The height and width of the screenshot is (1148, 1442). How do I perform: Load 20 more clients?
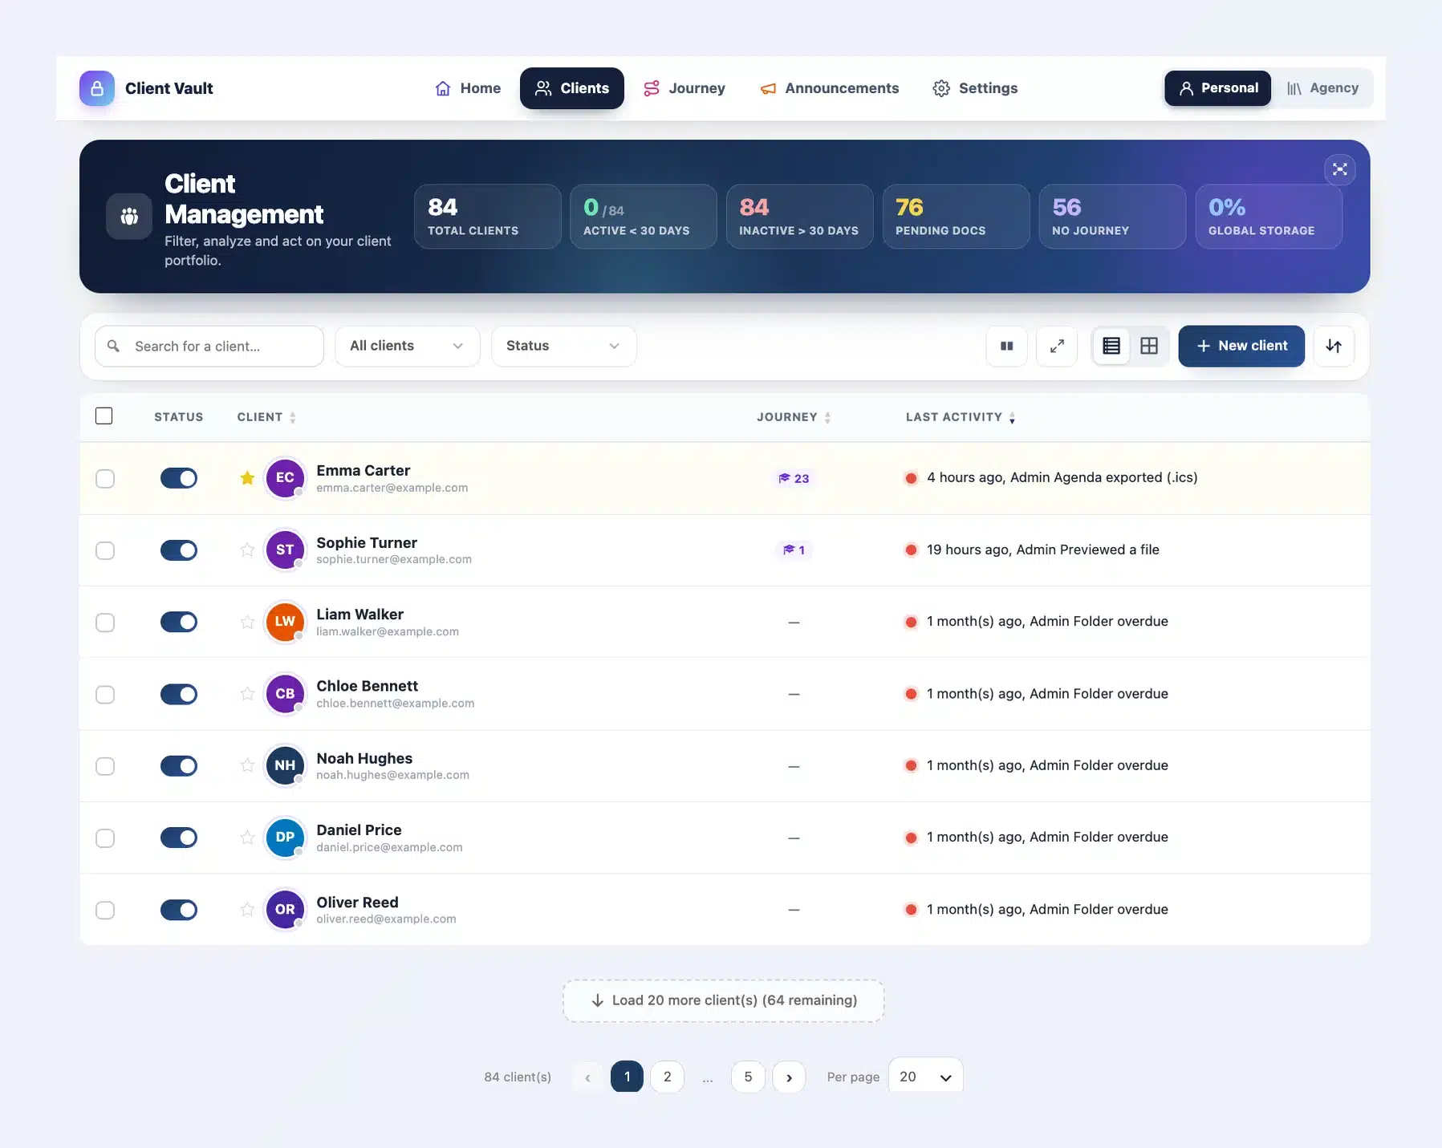724,1000
